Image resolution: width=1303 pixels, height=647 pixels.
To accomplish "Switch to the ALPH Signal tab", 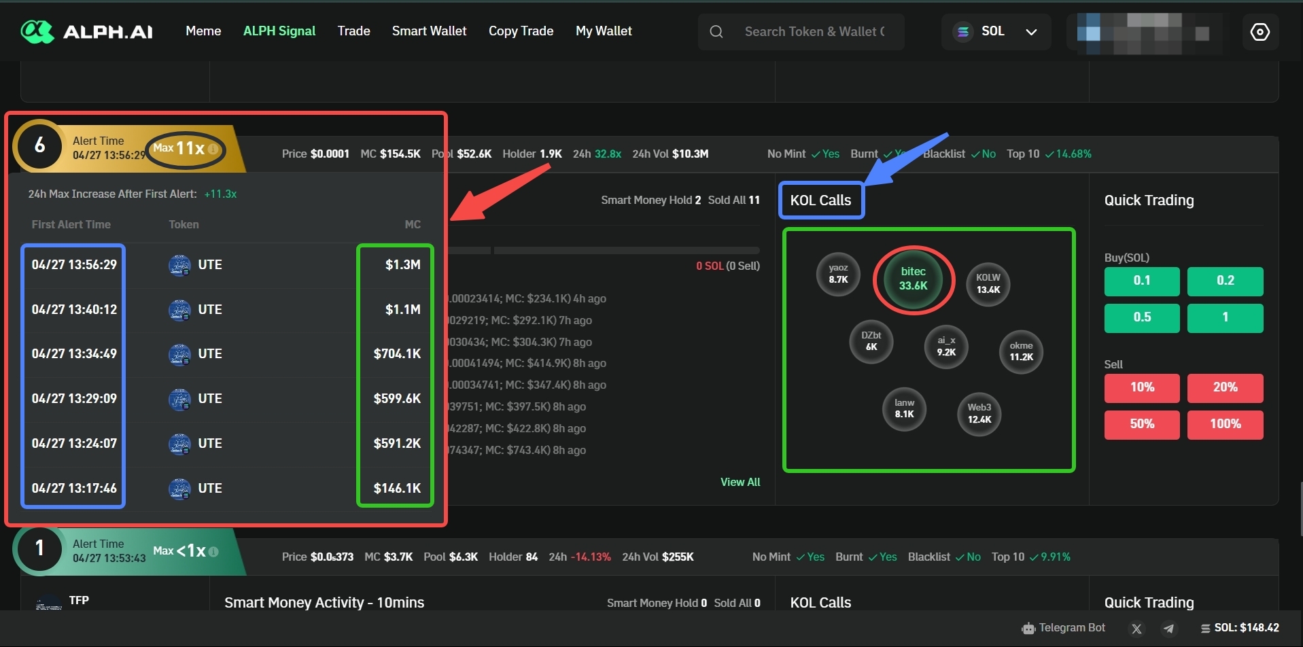I will pyautogui.click(x=279, y=31).
